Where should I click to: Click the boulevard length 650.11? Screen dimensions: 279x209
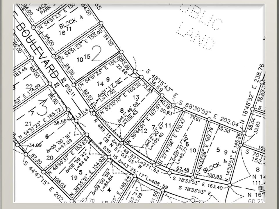pos(70,90)
